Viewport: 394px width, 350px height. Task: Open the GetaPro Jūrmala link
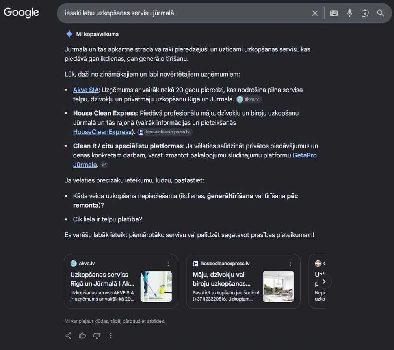tap(304, 155)
